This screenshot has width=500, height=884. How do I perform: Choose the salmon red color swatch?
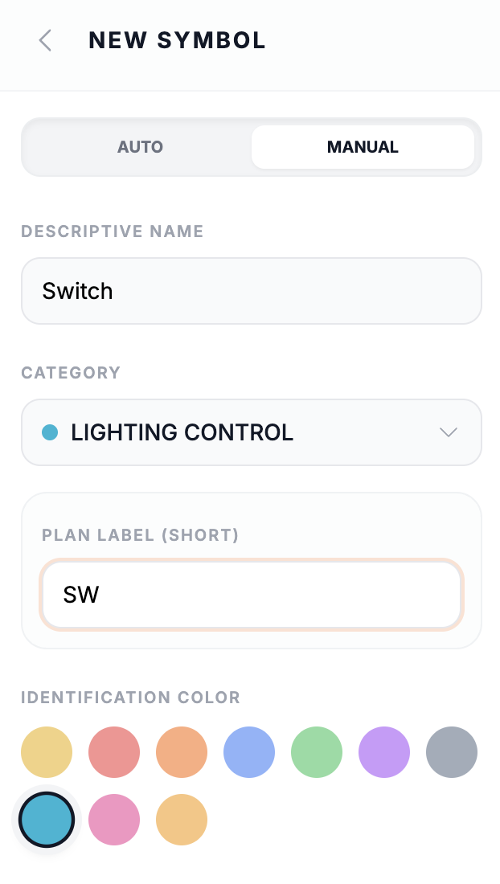[114, 752]
